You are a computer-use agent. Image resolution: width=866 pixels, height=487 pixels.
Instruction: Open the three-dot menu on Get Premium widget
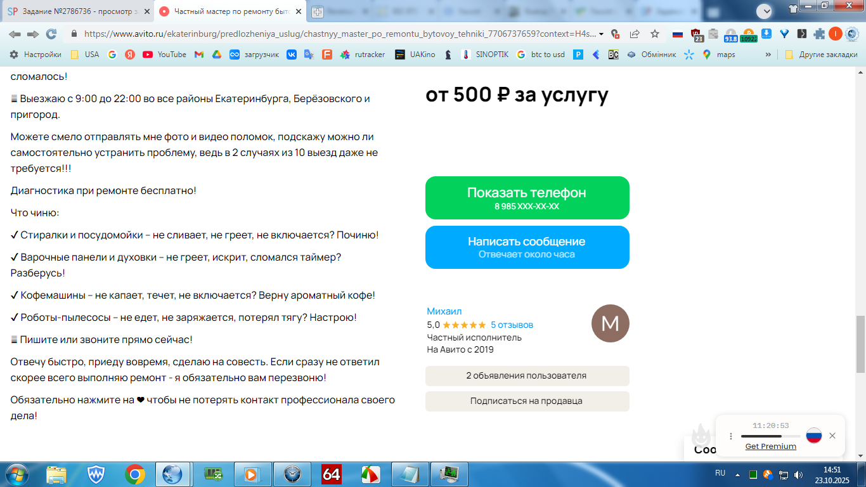pyautogui.click(x=731, y=436)
